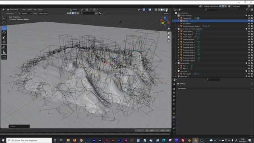Click the Windows taskbar search box

29,140
